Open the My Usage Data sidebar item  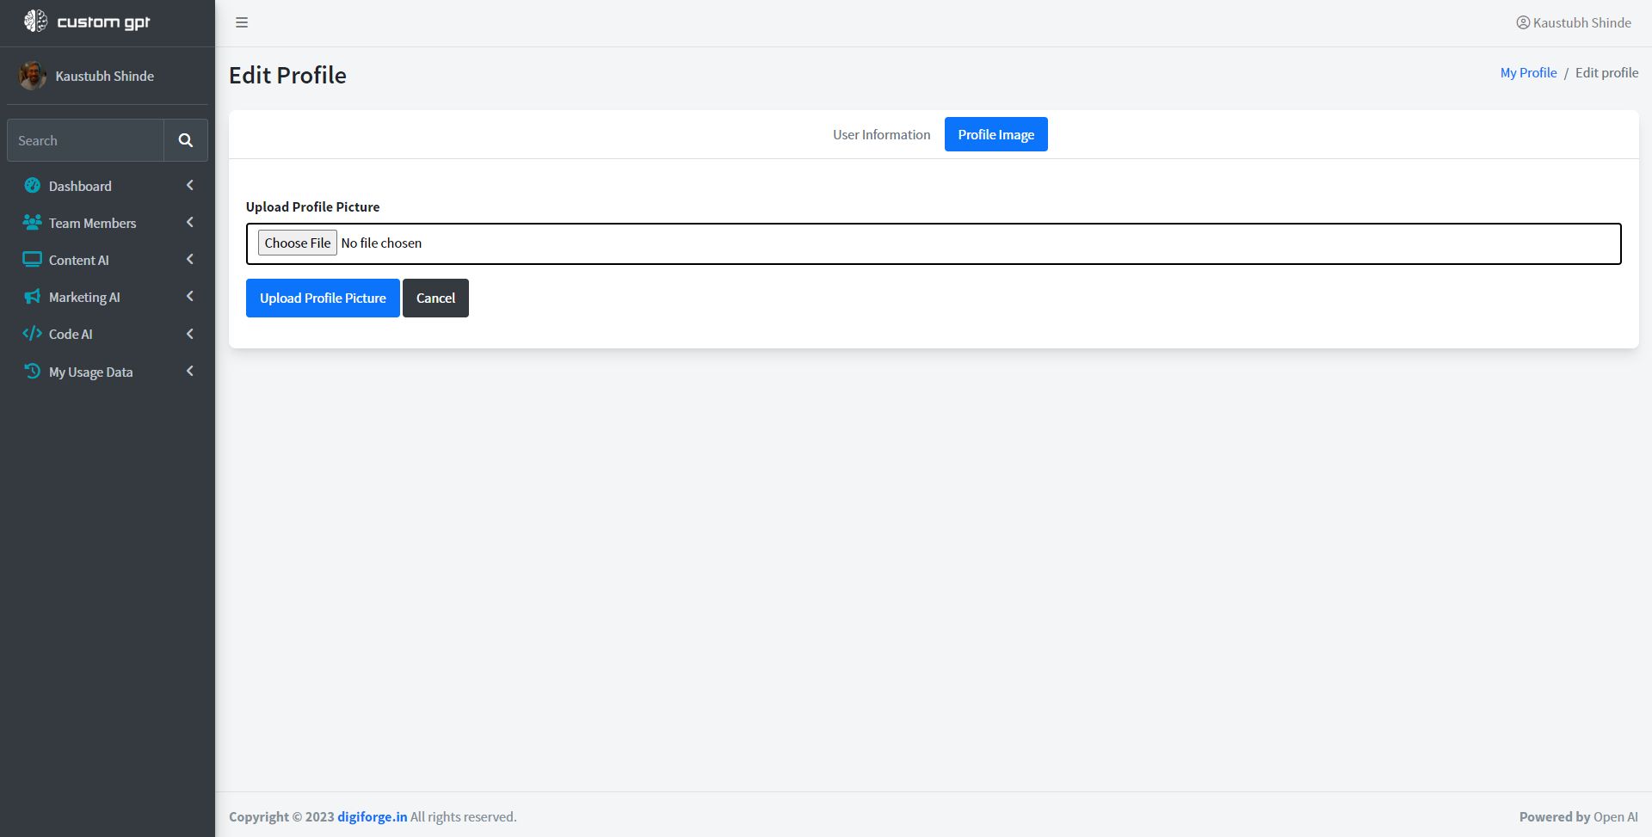point(108,372)
